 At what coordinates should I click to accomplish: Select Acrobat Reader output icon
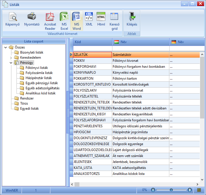click(50, 21)
